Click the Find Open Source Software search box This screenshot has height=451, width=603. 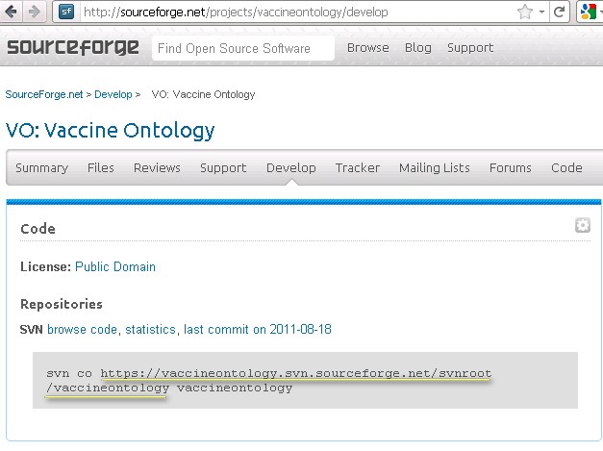tap(243, 48)
